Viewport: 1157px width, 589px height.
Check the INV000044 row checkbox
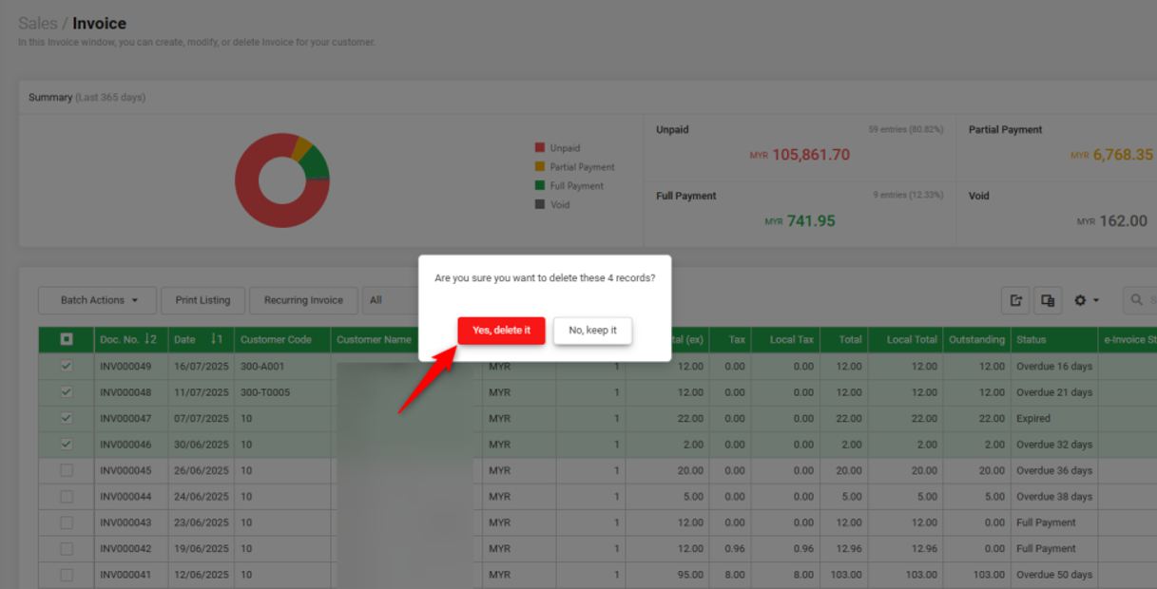pos(67,496)
